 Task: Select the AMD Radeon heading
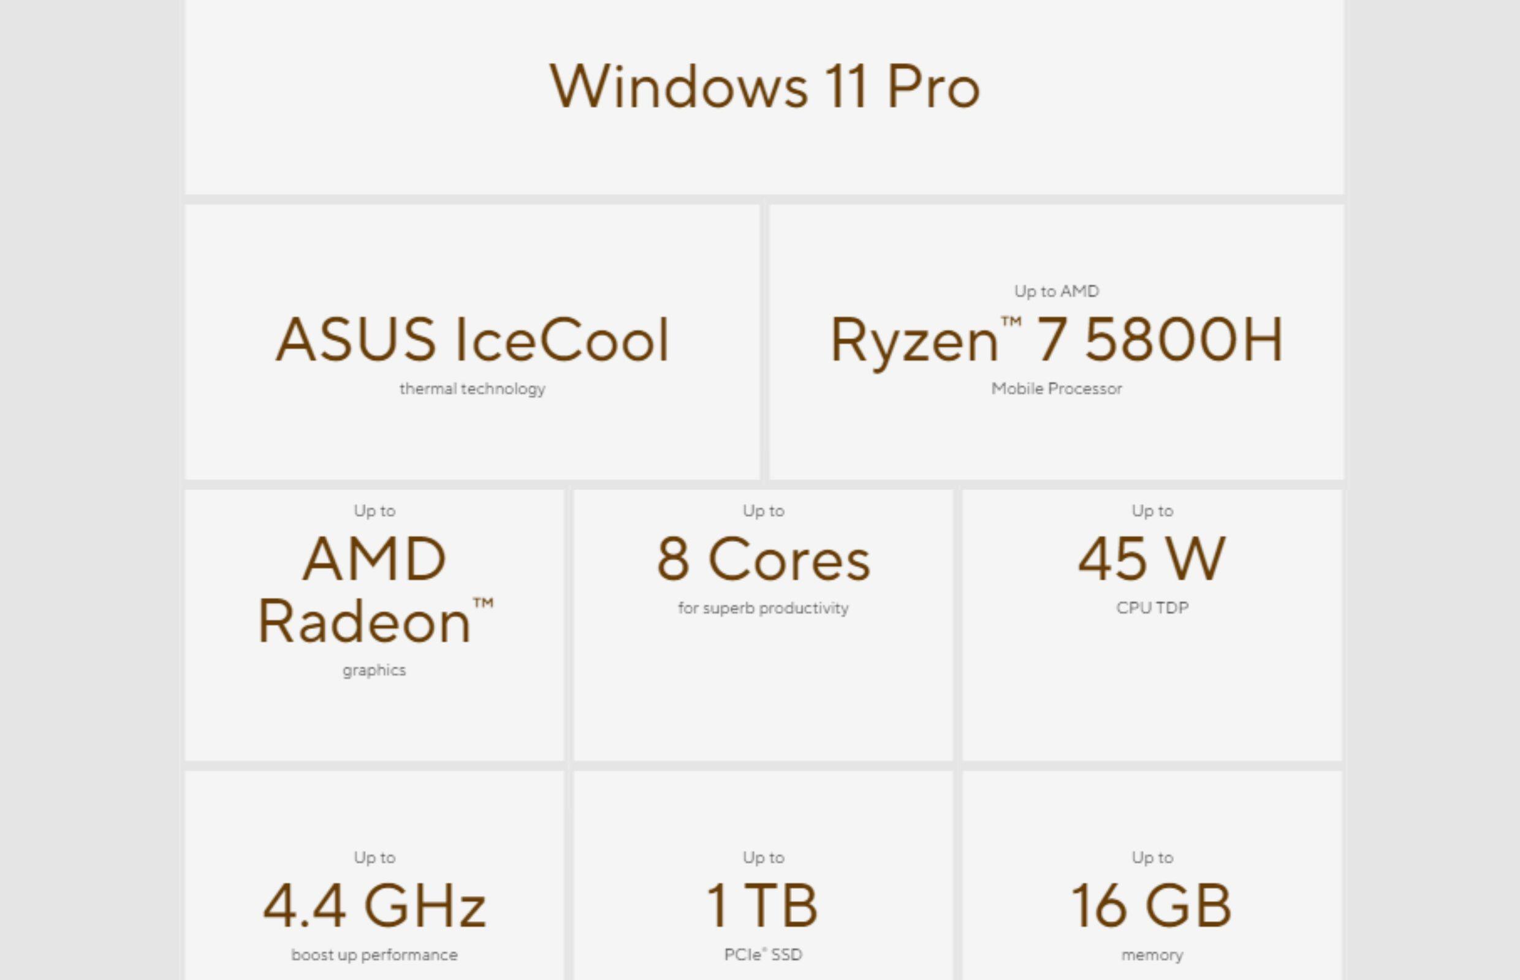(374, 590)
